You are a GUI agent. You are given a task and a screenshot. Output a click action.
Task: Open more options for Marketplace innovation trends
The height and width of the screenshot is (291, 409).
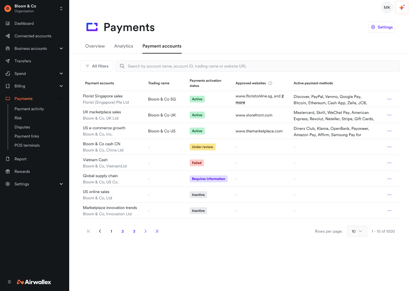[x=389, y=211]
